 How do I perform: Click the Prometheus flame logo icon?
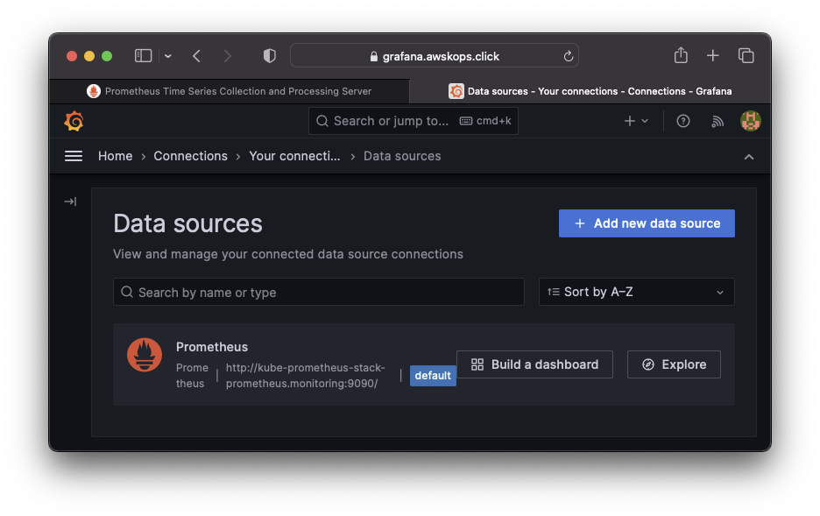145,355
